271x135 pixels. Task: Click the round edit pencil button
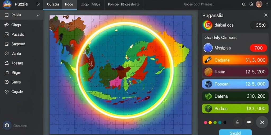point(237,122)
